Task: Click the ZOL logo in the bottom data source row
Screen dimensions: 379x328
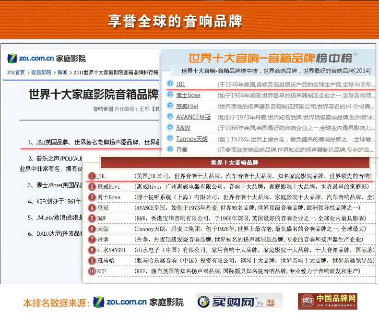Action: [x=138, y=302]
